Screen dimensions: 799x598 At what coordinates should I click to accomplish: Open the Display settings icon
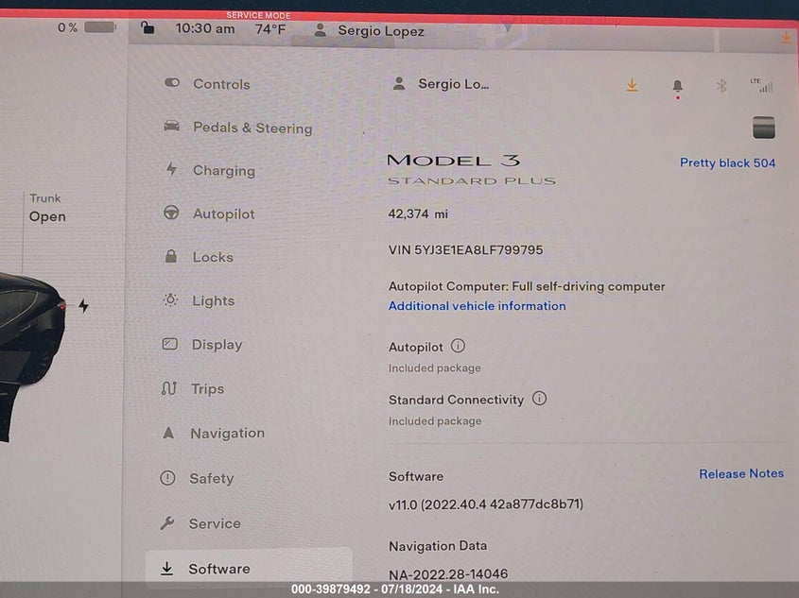click(169, 345)
